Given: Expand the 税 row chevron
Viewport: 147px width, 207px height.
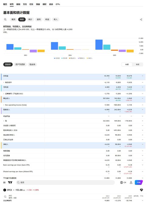Looking at the screenshot, I should pyautogui.click(x=4, y=121).
